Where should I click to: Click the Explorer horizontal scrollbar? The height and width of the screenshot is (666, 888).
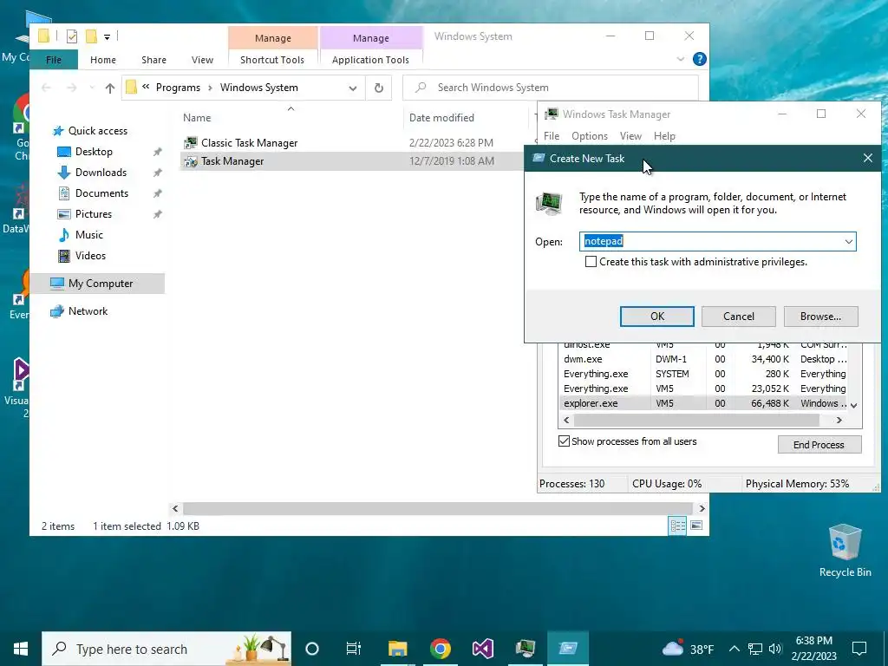tap(438, 508)
